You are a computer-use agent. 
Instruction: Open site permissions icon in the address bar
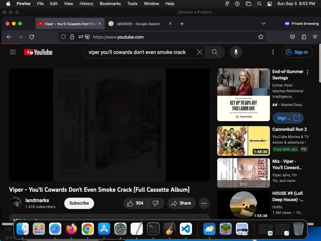(x=81, y=37)
